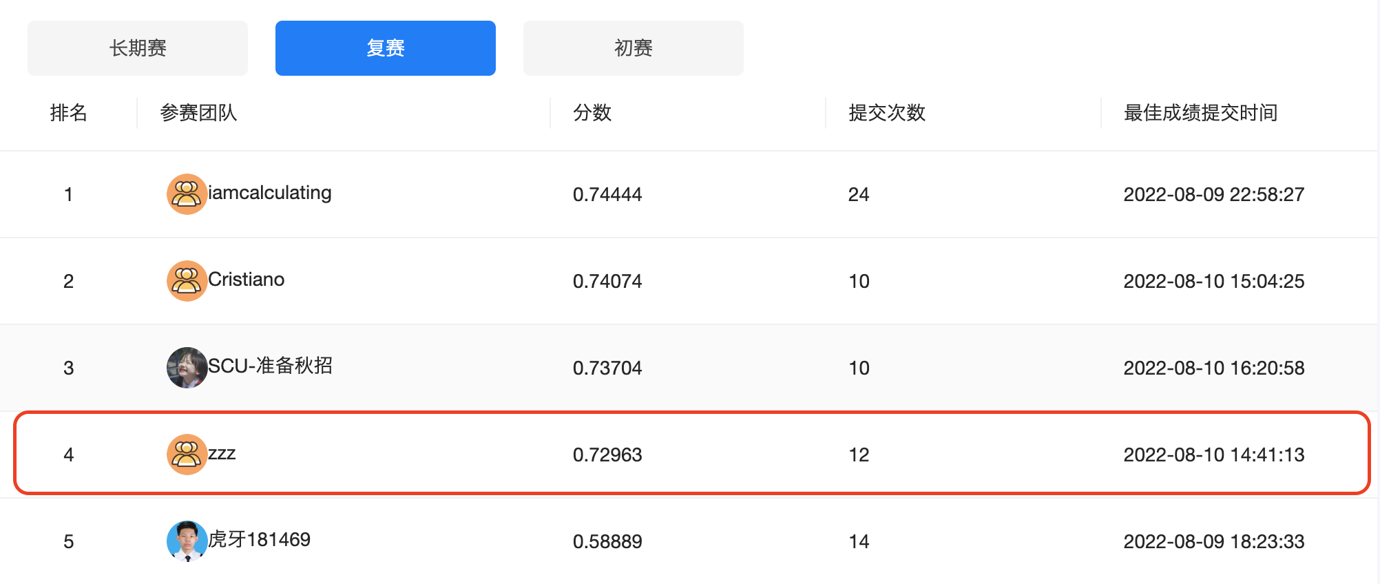Click the 分数 column header
This screenshot has height=584, width=1380.
592,112
